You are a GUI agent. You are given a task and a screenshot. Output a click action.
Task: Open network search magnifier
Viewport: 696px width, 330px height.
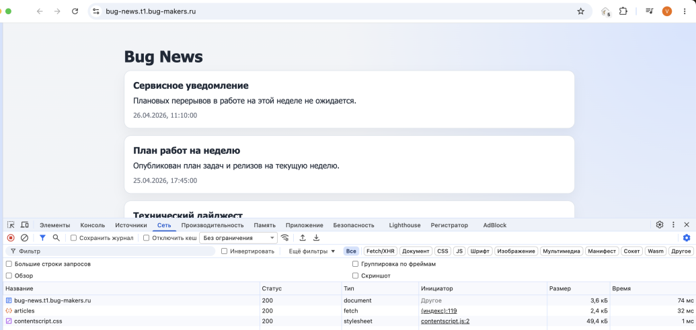point(56,238)
